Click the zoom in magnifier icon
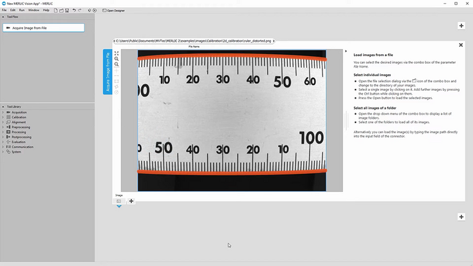This screenshot has height=266, width=473. [116, 59]
